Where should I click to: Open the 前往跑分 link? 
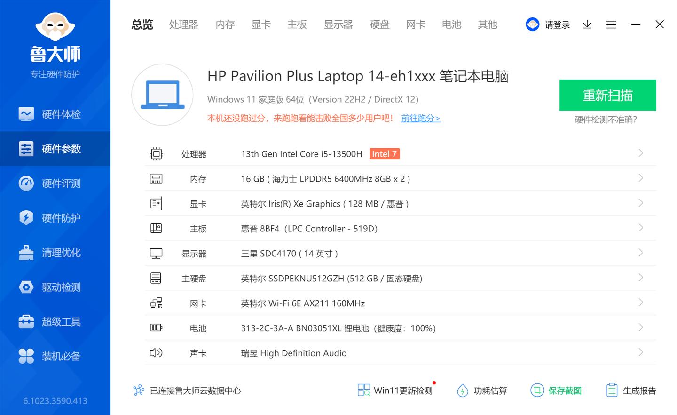(x=420, y=118)
